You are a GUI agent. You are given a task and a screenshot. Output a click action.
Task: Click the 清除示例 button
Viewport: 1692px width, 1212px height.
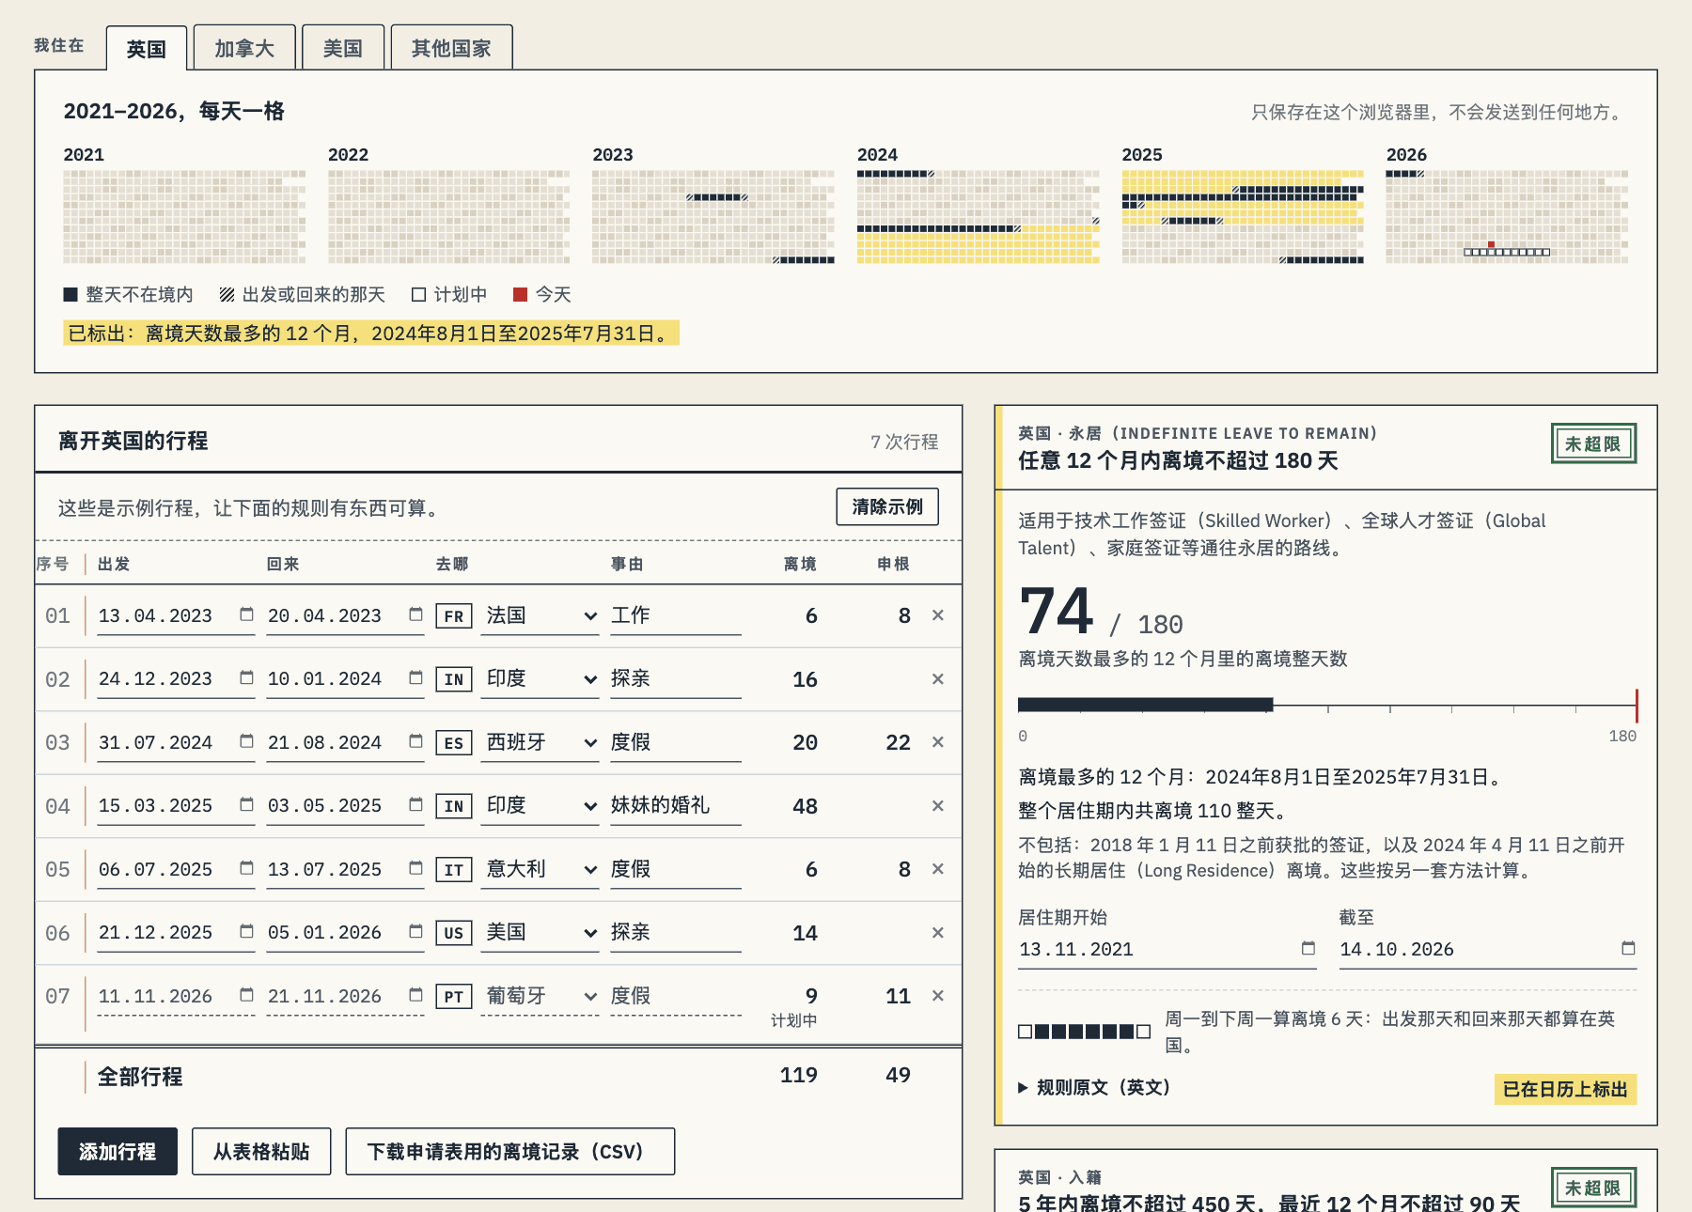point(887,506)
